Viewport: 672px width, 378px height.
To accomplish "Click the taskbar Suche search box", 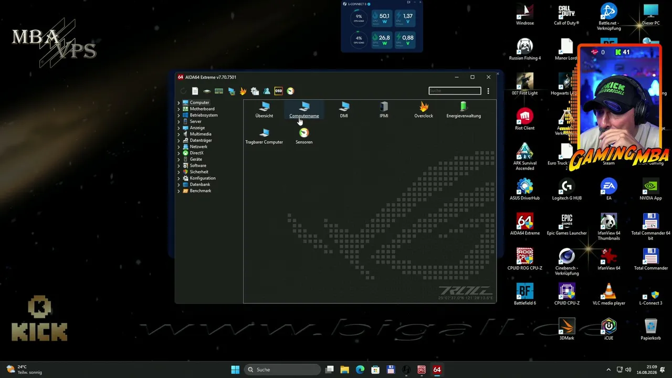I will click(x=282, y=370).
